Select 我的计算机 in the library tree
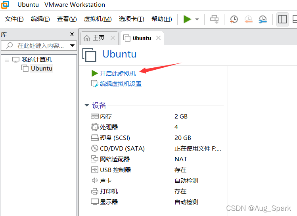This screenshot has width=297, height=216. [36, 60]
